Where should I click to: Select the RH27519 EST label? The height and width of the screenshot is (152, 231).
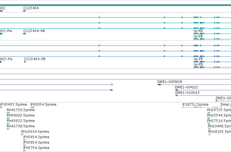point(219,121)
